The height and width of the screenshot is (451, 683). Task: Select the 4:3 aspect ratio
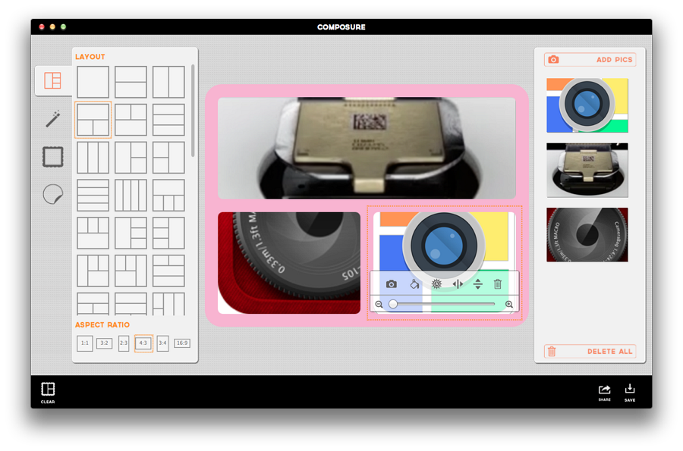[x=143, y=343]
